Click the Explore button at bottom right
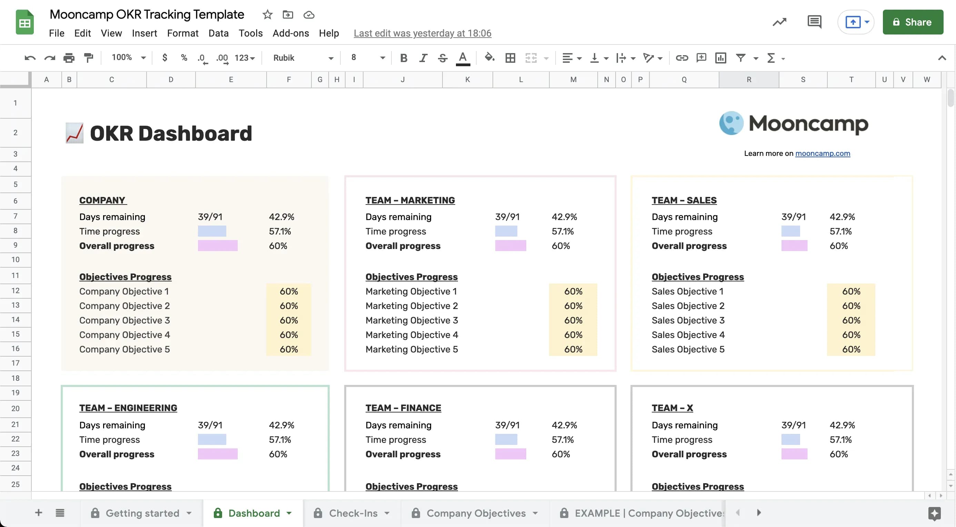This screenshot has height=527, width=956. pyautogui.click(x=934, y=513)
